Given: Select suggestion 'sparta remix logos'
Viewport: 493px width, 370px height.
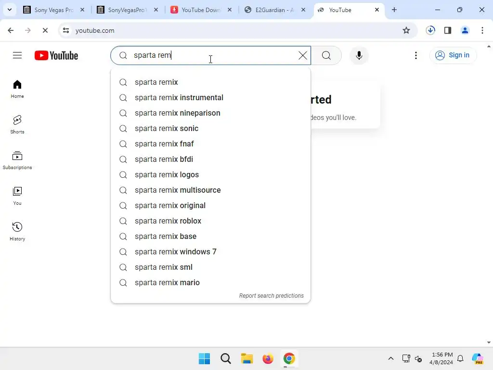Looking at the screenshot, I should (x=211, y=174).
